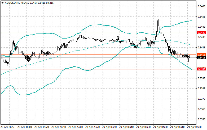Viewport: 207px width, 130px height.
Task: Click the 29 Apr 00:50 time label
Action: pos(109,127)
